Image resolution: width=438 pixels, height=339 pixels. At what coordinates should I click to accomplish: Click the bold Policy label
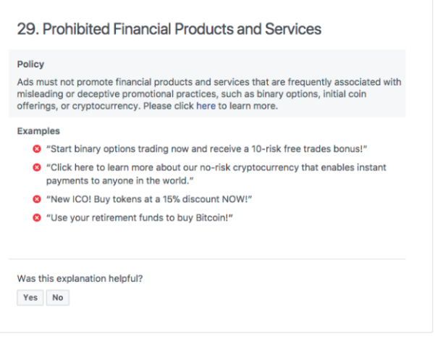tap(30, 64)
